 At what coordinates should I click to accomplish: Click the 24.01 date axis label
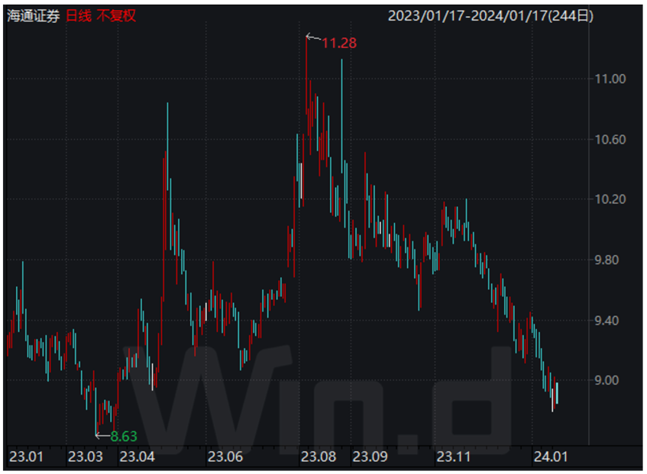pos(551,457)
